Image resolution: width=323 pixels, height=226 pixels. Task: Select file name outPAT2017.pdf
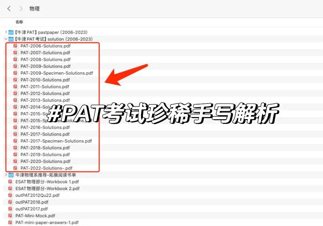32,209
